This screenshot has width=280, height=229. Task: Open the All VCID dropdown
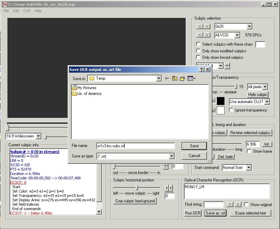(x=237, y=35)
